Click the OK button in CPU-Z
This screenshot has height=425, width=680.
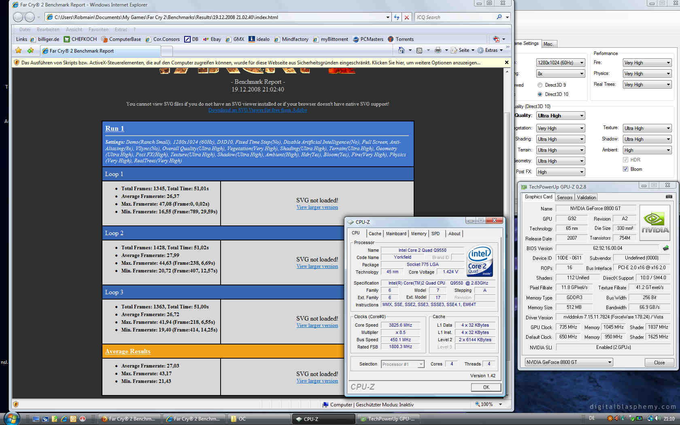(x=486, y=387)
